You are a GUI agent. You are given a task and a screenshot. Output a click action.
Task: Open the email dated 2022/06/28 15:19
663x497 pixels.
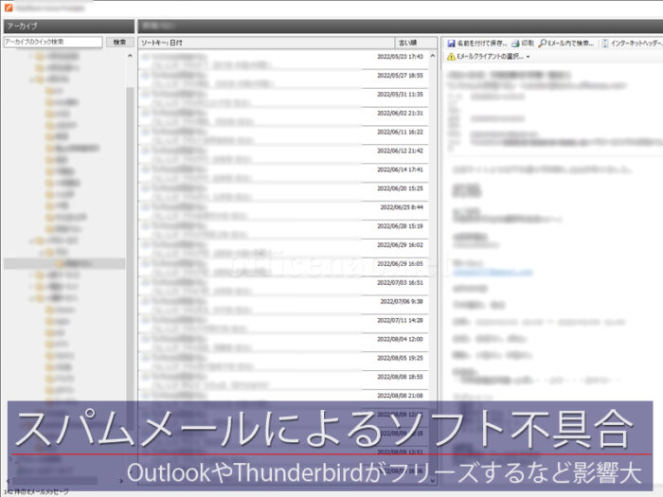tap(283, 229)
